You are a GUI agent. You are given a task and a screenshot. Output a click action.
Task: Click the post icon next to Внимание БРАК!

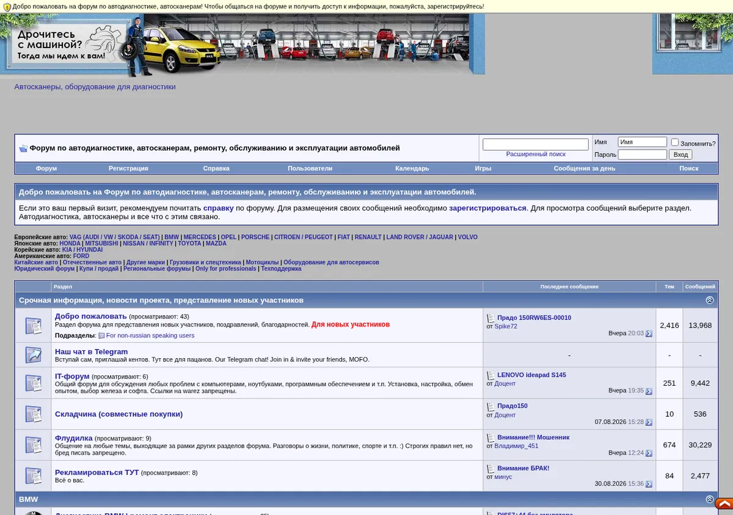pos(490,469)
